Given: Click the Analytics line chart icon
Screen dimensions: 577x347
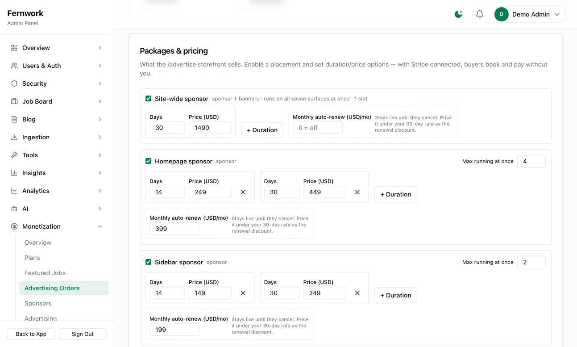Looking at the screenshot, I should [14, 191].
